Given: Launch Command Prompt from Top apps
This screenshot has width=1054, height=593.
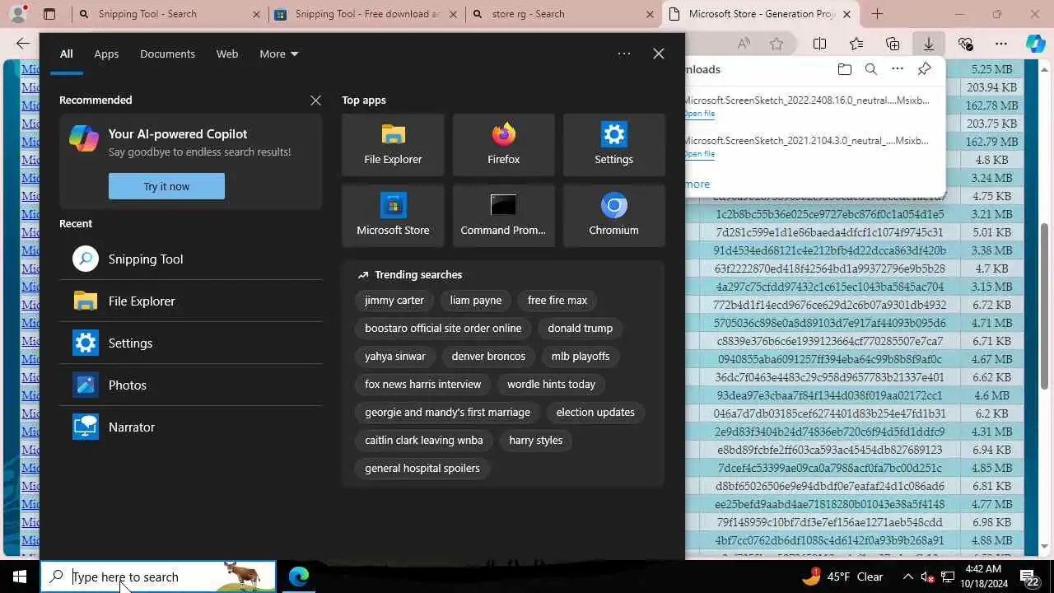Looking at the screenshot, I should click(x=503, y=216).
